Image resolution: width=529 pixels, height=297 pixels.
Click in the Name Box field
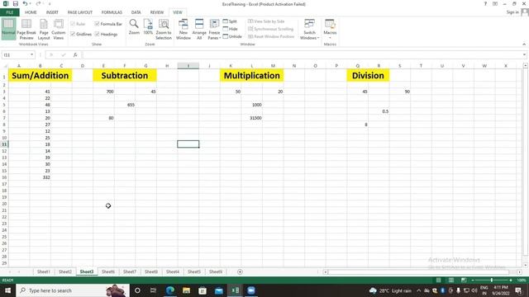click(x=15, y=55)
